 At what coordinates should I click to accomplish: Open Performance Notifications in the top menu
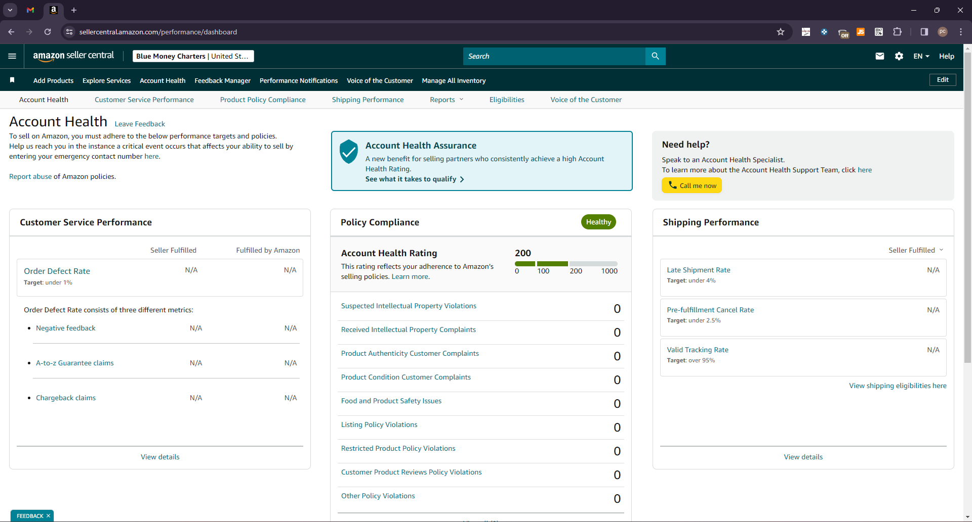coord(299,80)
